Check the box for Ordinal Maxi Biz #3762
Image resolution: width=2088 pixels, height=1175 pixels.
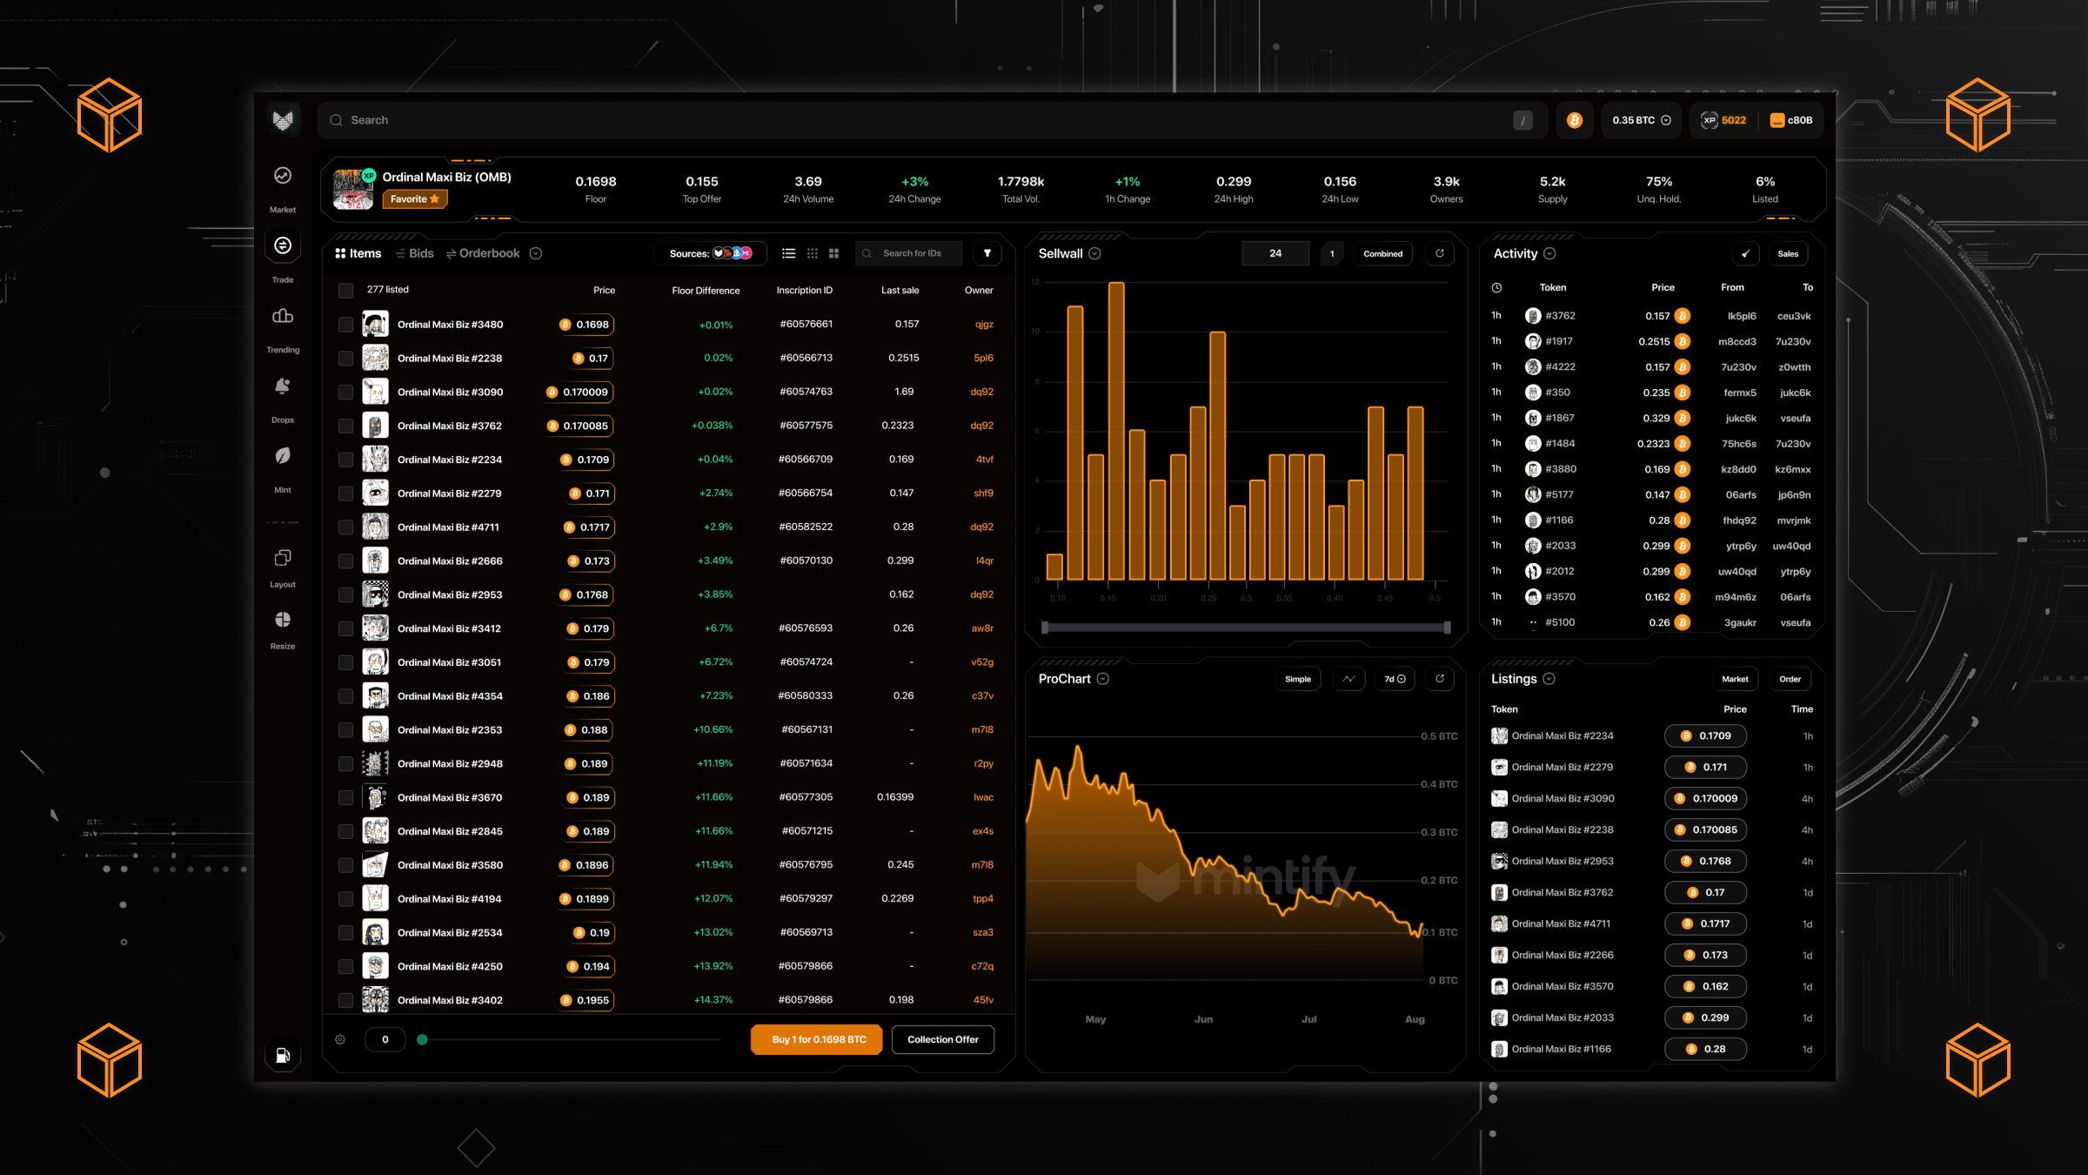(345, 426)
